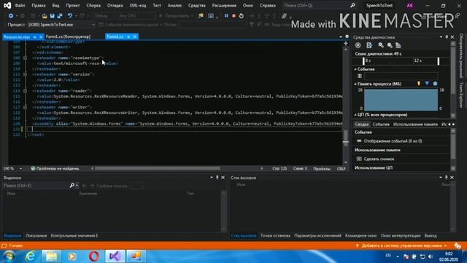Pause debugging with the Break All icon
This screenshot has width=467, height=263.
click(226, 16)
